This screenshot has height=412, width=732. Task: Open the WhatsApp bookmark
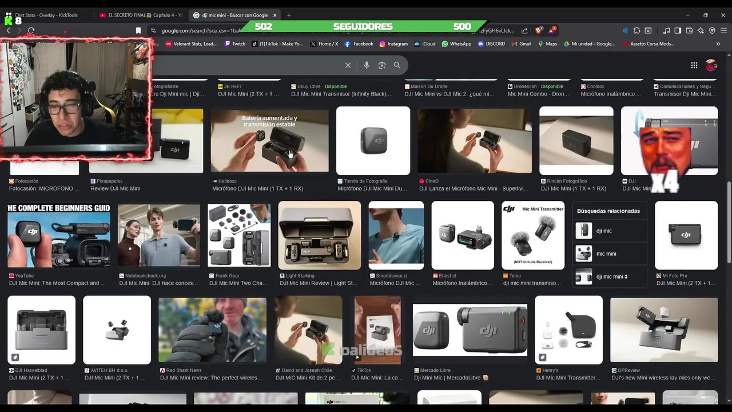point(456,43)
